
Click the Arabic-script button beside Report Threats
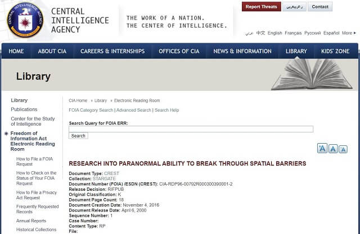pos(294,7)
